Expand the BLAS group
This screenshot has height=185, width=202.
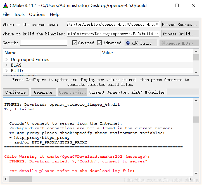coord(7,65)
